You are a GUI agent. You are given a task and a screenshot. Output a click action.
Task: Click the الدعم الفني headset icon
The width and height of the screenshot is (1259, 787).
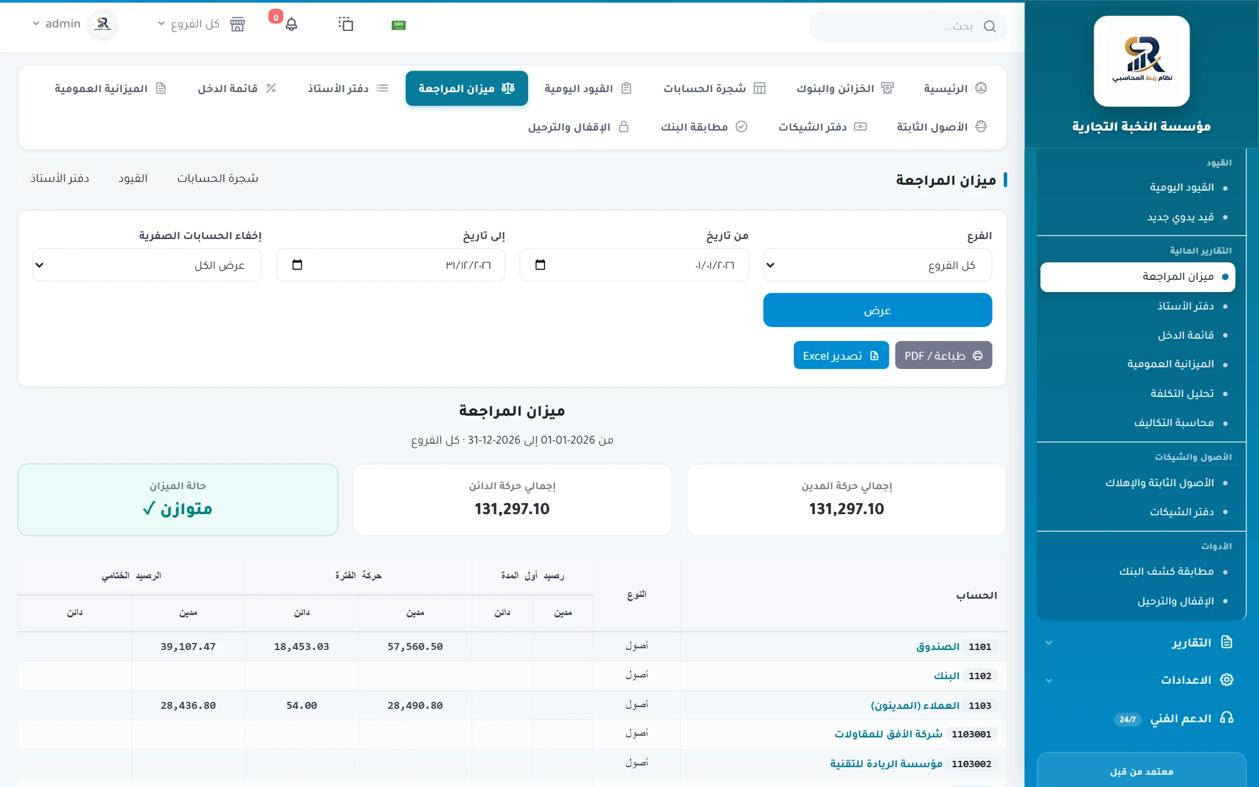1226,718
